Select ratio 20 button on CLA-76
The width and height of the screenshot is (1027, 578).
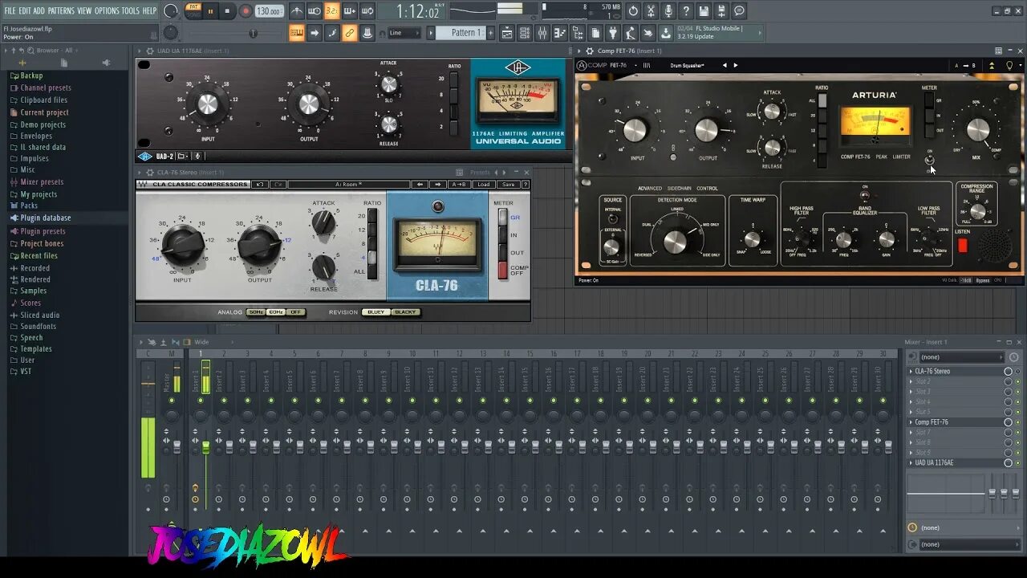(x=371, y=216)
